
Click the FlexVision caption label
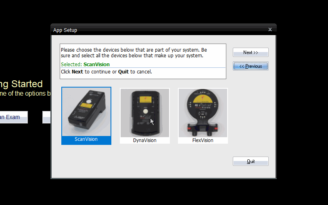coord(203,140)
